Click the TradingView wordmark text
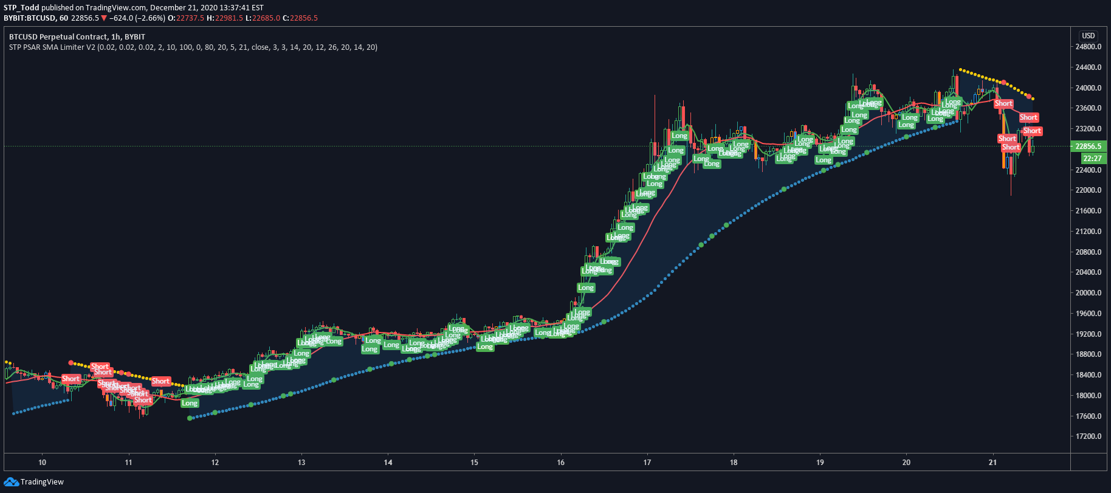 [x=42, y=482]
